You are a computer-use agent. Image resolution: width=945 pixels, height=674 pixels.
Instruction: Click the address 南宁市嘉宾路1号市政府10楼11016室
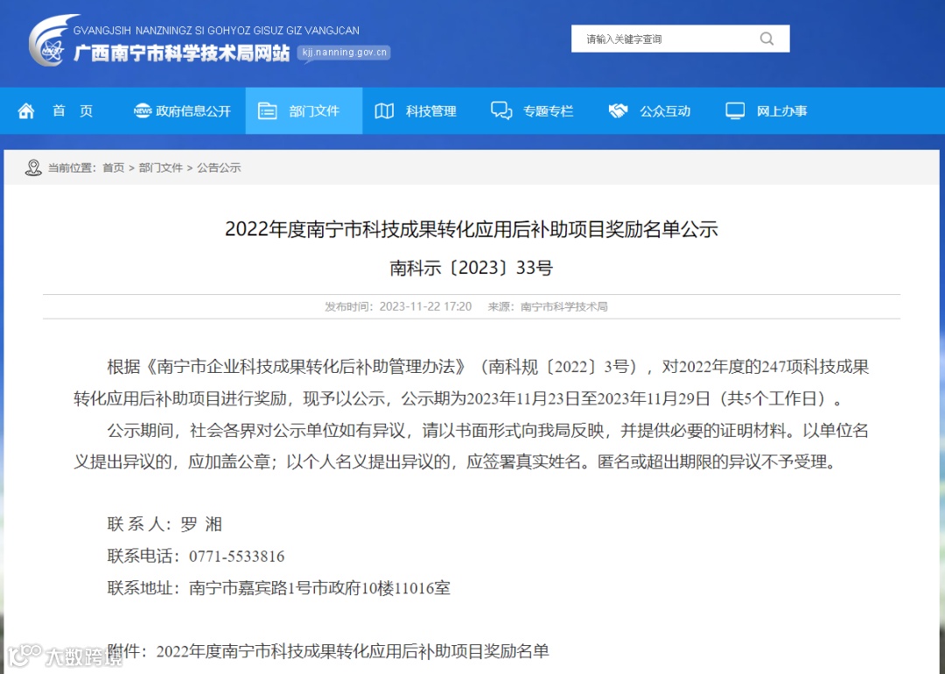click(319, 588)
